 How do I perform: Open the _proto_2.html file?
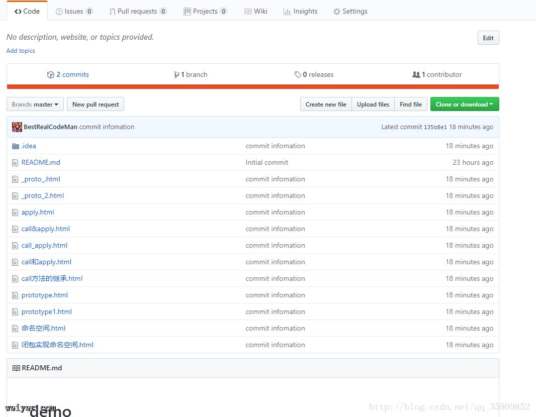(43, 196)
